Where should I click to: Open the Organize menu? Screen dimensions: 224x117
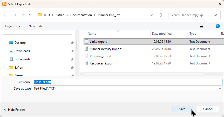click(13, 26)
